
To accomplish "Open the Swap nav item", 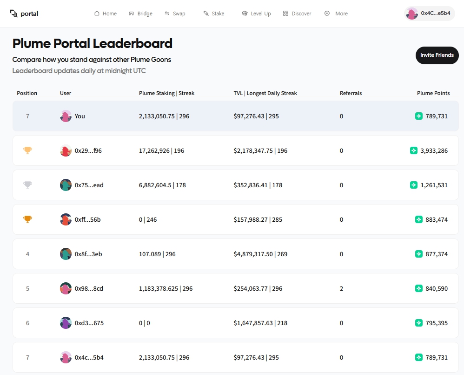I will pos(175,14).
